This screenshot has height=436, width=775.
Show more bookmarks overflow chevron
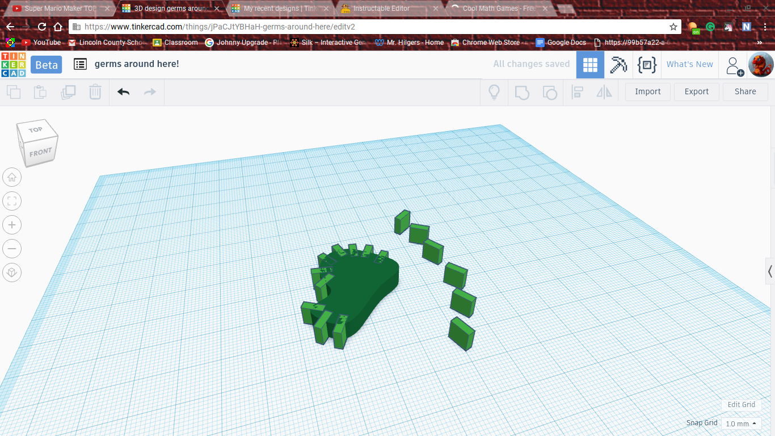[760, 43]
